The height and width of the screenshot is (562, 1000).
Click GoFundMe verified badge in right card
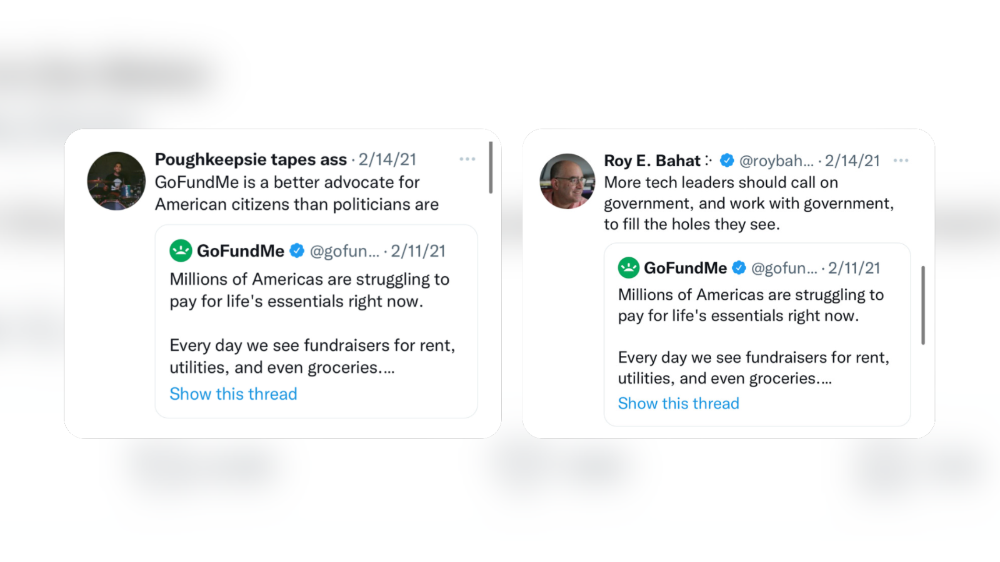tap(739, 268)
